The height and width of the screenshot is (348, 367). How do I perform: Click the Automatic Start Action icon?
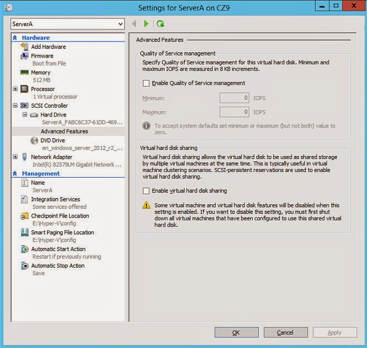click(24, 249)
